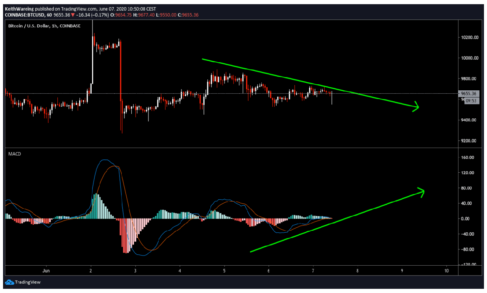Click the Jun label on the time axis
Screen dimensions: 487x293
point(46,271)
